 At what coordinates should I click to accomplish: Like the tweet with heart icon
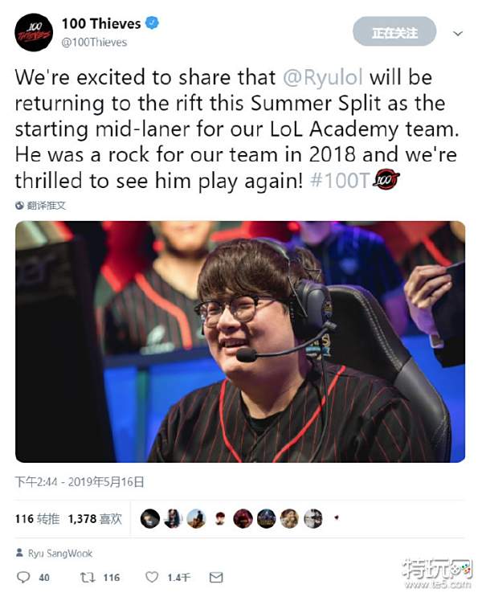[152, 577]
